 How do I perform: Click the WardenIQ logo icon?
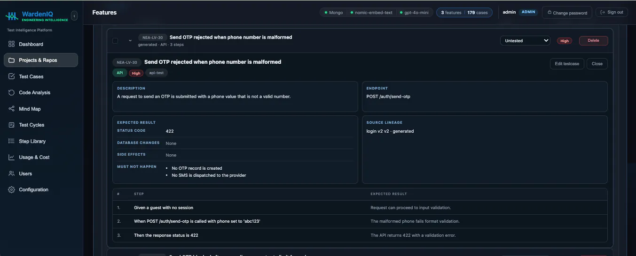coord(12,16)
